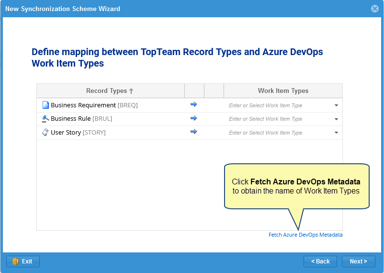
Task: Open the Fetch Azure DevOps Metadata link
Action: [305, 235]
